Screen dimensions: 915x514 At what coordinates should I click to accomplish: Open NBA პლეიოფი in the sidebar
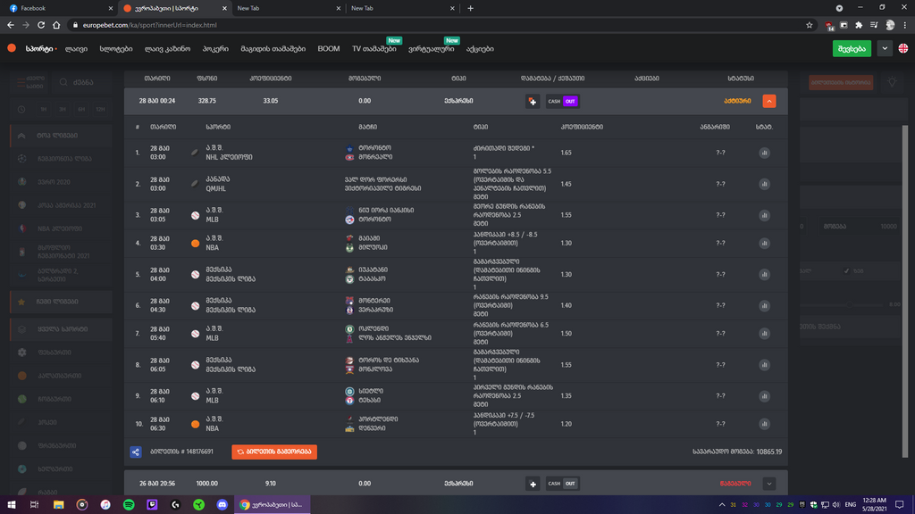coord(62,228)
